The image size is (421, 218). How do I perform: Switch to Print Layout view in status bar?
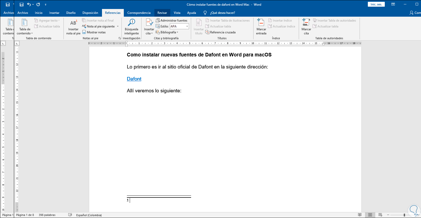(370, 215)
